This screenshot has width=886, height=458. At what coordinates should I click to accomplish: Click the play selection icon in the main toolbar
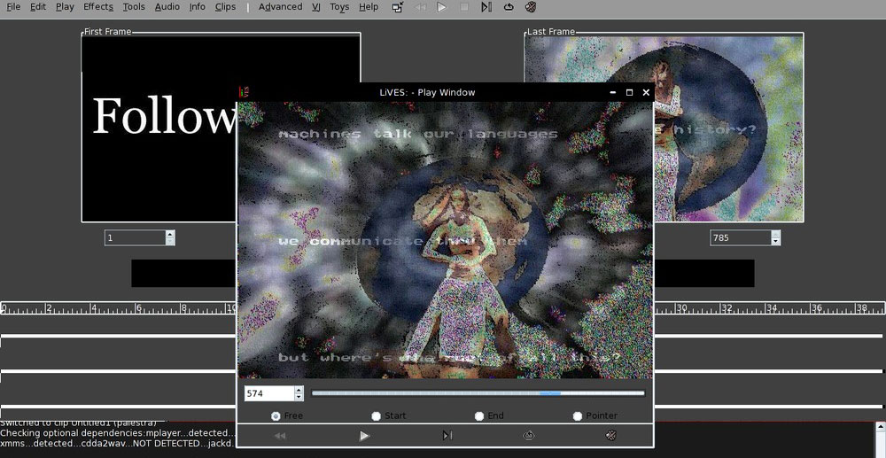pos(486,7)
